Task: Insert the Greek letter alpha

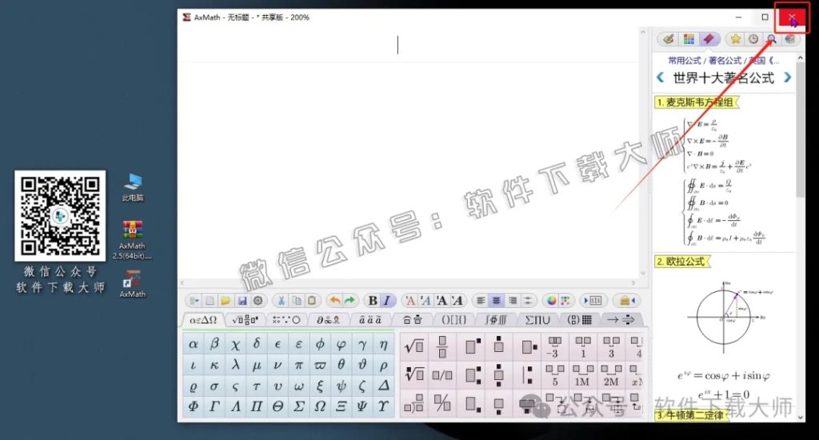Action: [194, 344]
